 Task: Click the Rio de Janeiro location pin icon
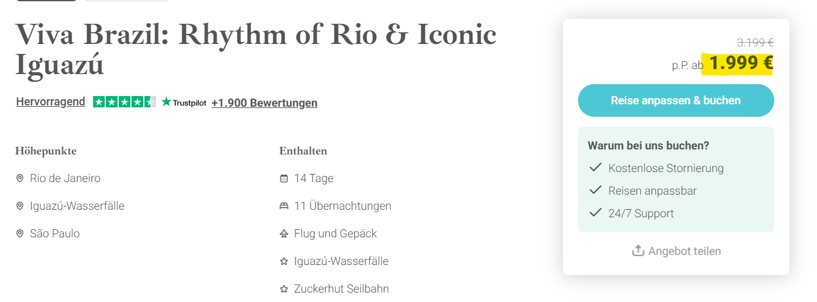click(19, 179)
